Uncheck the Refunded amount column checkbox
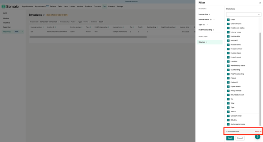The image size is (263, 142). click(x=228, y=95)
